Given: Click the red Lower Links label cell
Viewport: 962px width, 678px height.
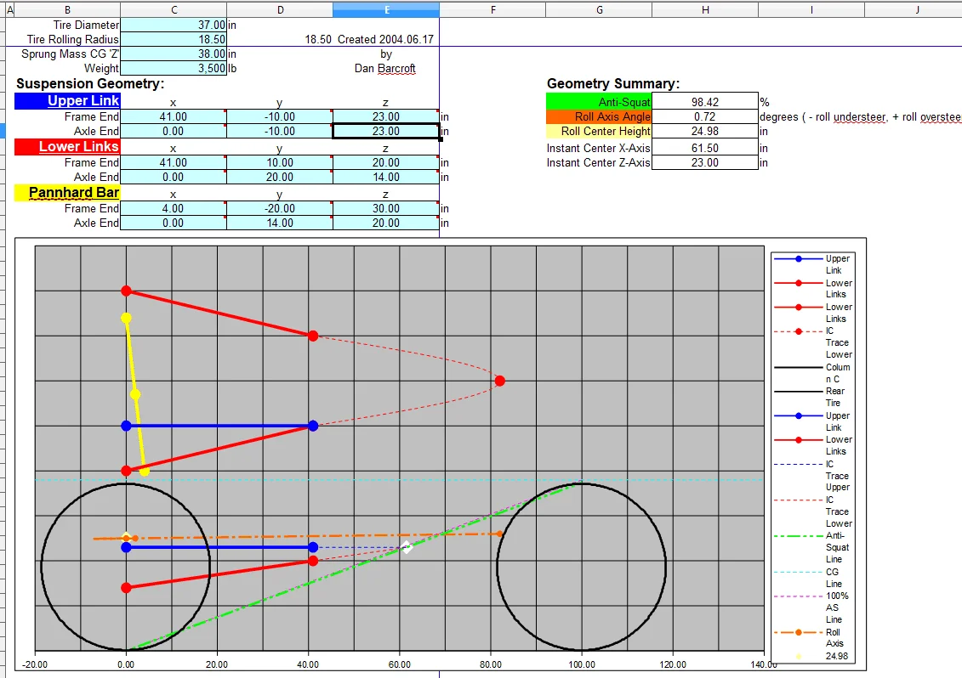Looking at the screenshot, I should 67,147.
